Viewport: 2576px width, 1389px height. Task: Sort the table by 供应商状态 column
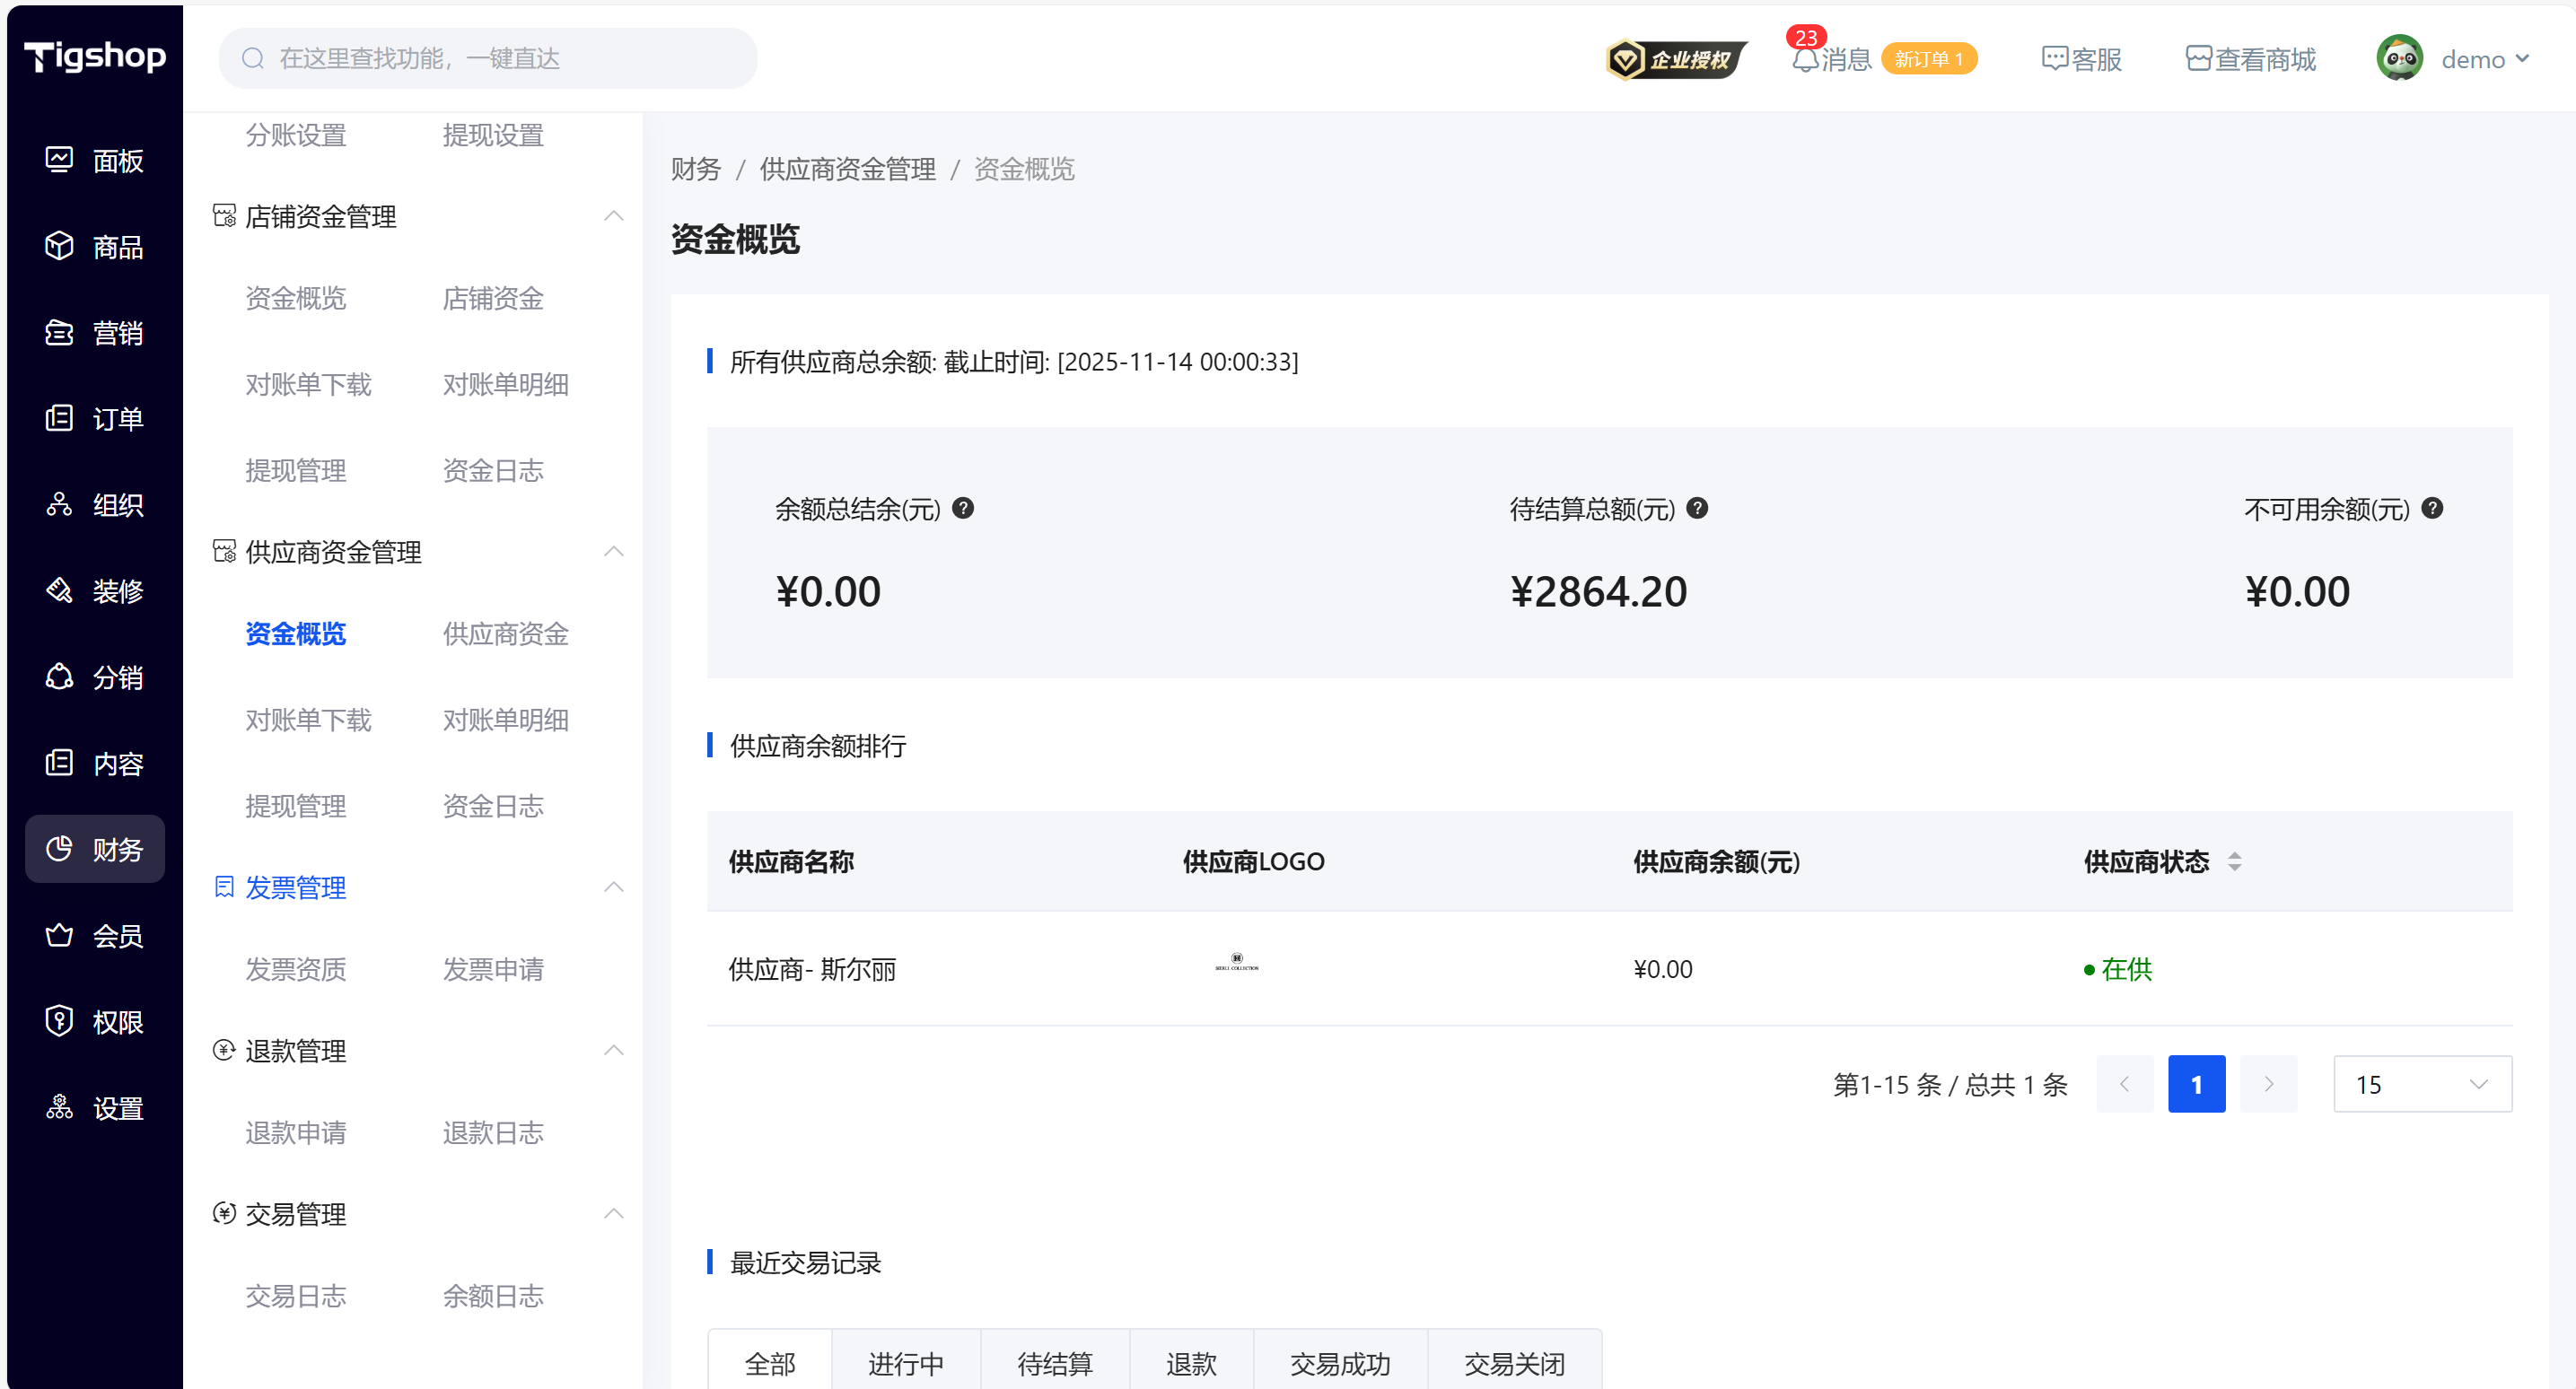(x=2234, y=861)
